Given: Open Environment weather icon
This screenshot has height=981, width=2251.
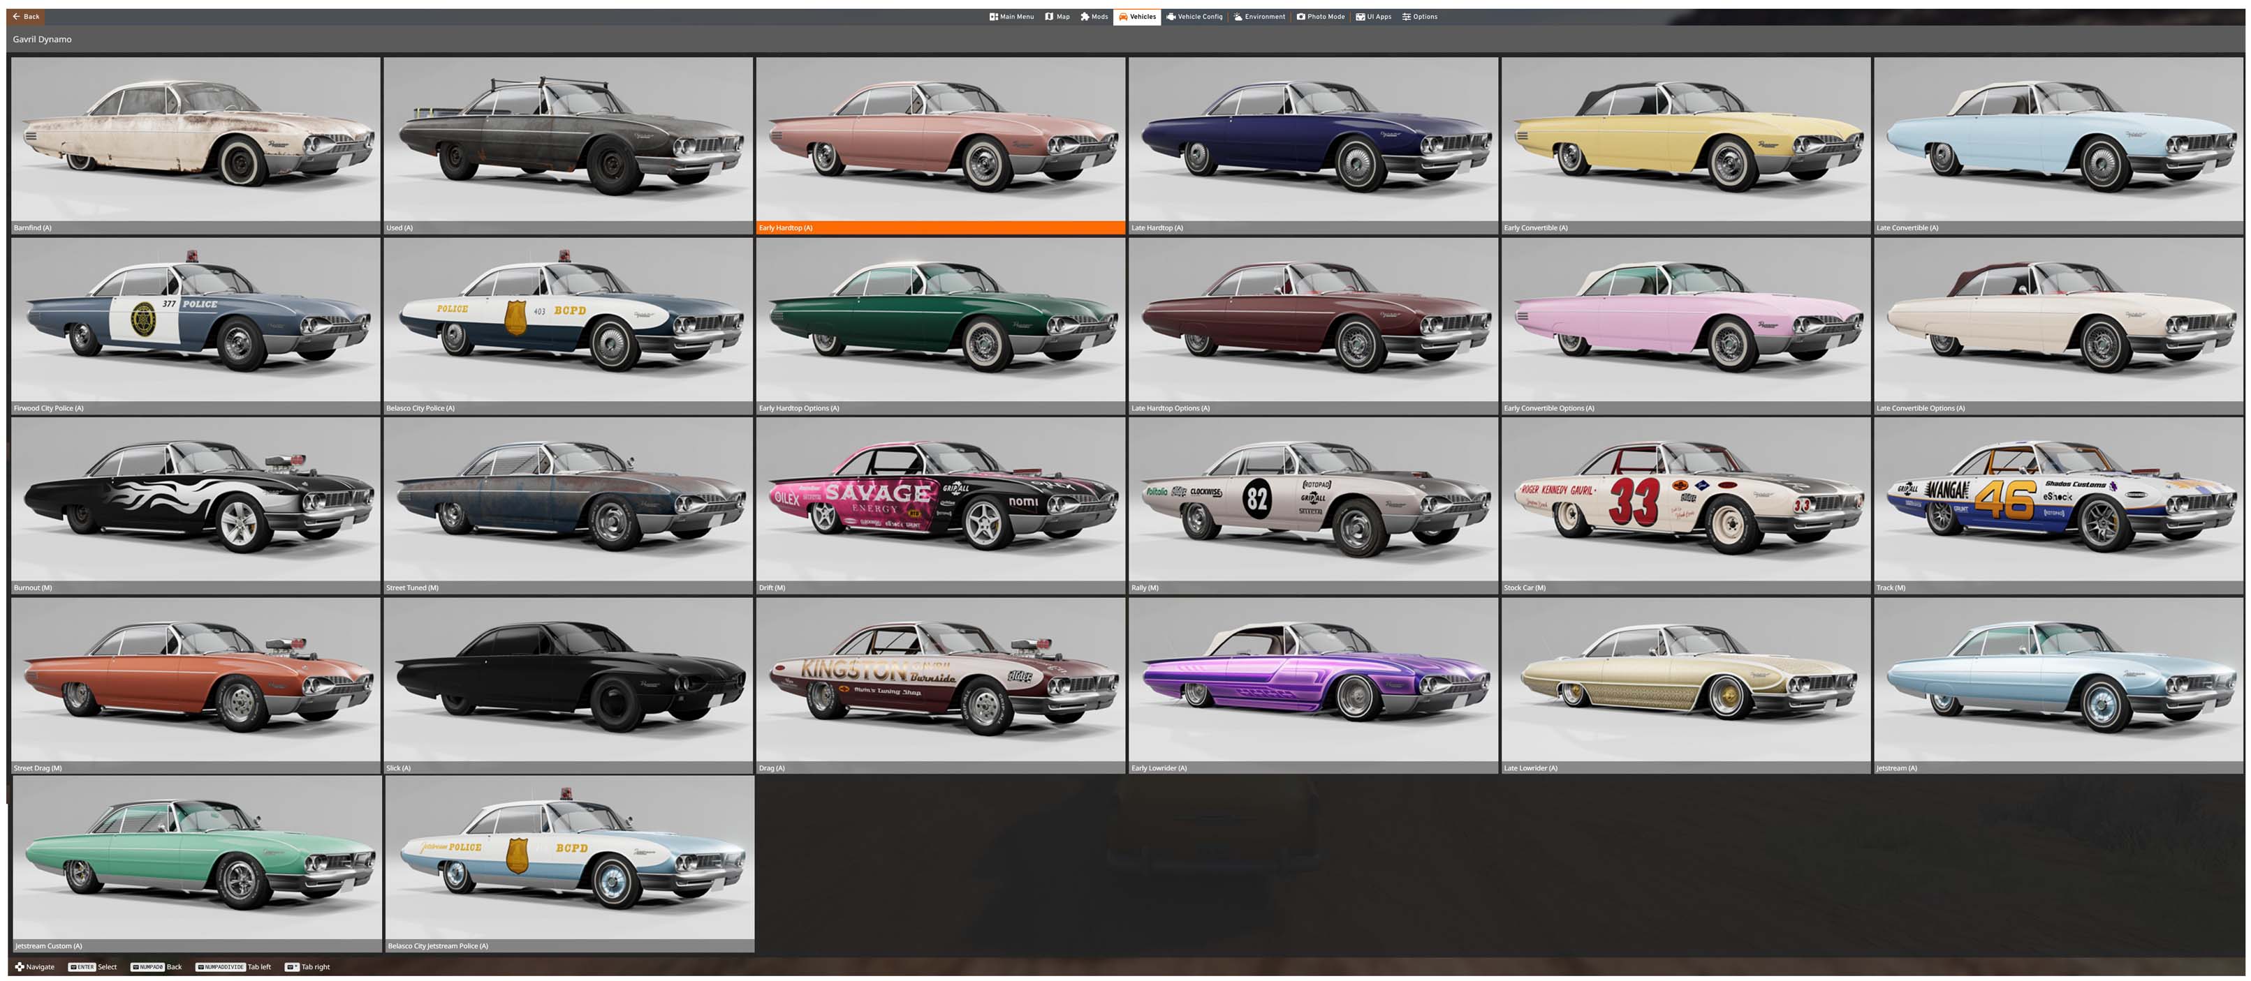Looking at the screenshot, I should click(1238, 17).
